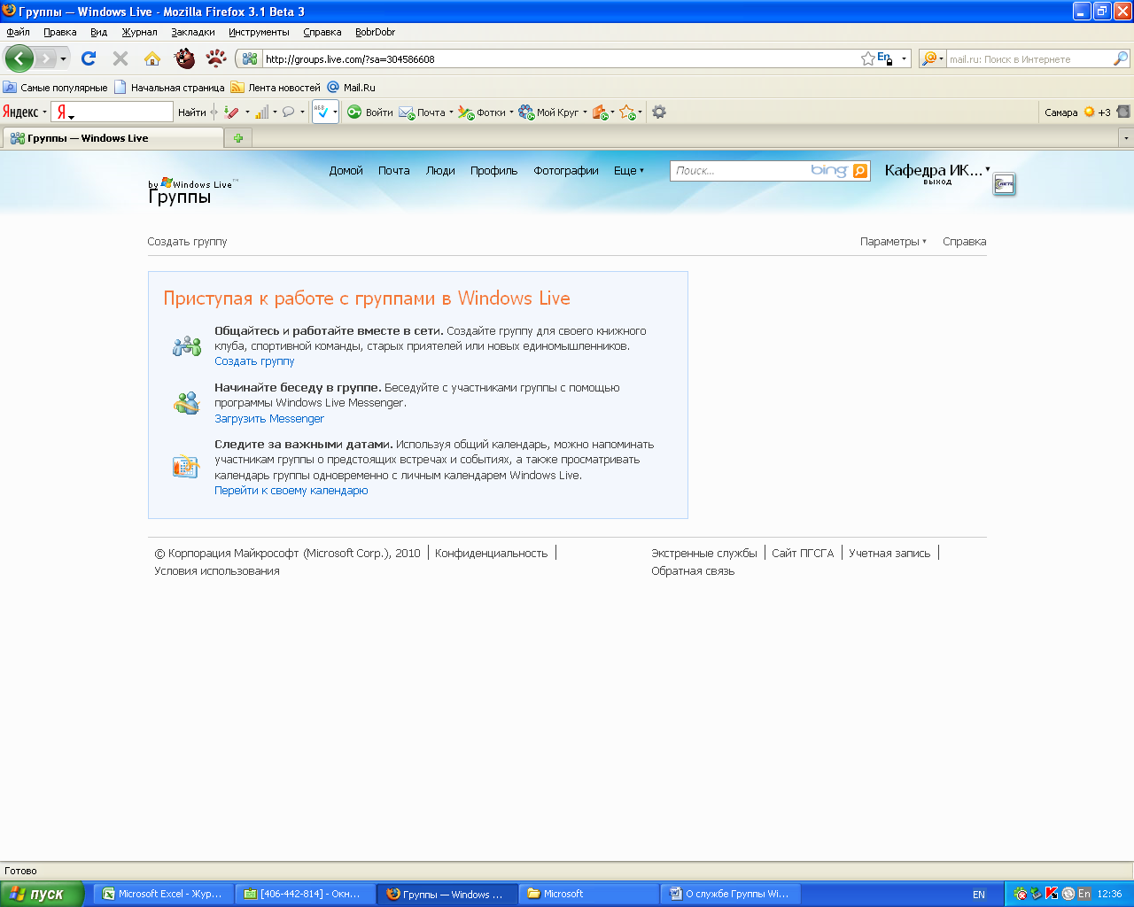Open the Home page via house icon
Screen dimensions: 1134x907
pos(152,58)
